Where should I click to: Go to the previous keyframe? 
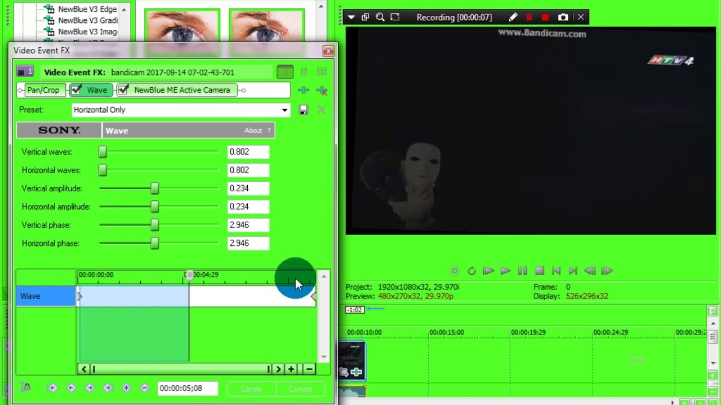coord(71,388)
